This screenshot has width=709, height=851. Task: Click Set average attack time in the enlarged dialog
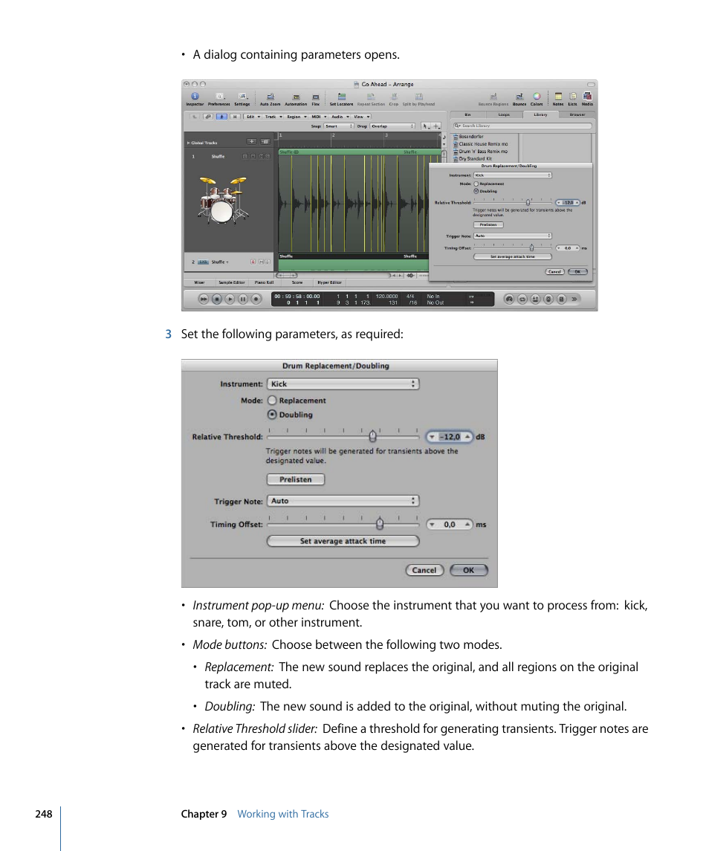[343, 541]
